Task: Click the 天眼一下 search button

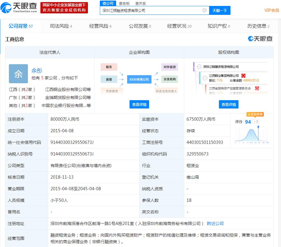Action: pyautogui.click(x=220, y=10)
